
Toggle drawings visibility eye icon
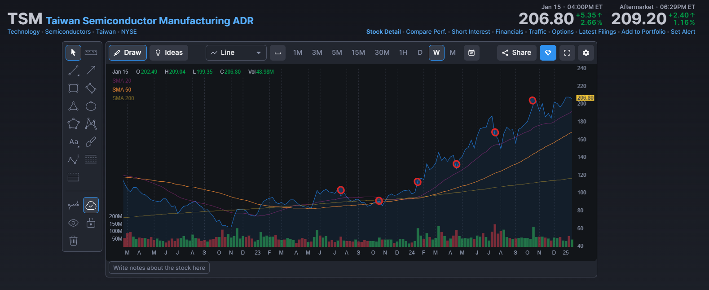pyautogui.click(x=73, y=223)
